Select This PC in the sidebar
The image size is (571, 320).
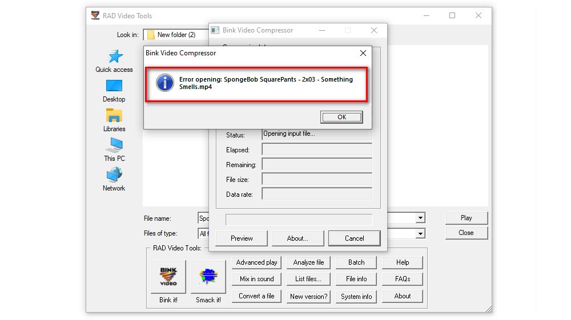[114, 150]
